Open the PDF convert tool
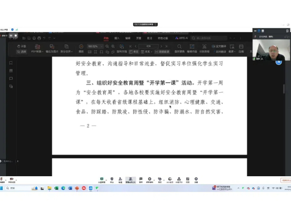Screen dimensions: 291x211 37,49
